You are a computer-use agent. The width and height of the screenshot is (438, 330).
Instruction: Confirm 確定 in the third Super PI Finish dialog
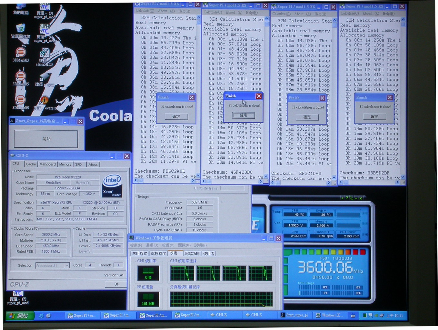tap(307, 117)
